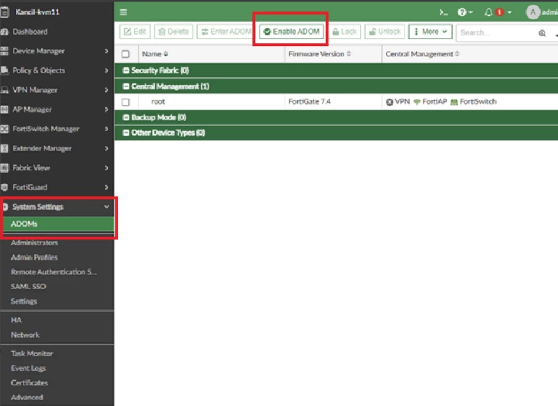The width and height of the screenshot is (558, 406).
Task: Tick the checkbox for the root ADOM
Action: (126, 103)
